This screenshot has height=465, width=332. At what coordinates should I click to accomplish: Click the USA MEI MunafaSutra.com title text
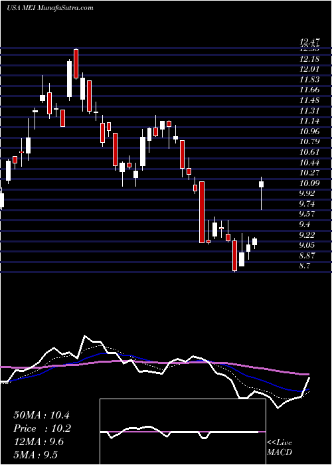[50, 7]
